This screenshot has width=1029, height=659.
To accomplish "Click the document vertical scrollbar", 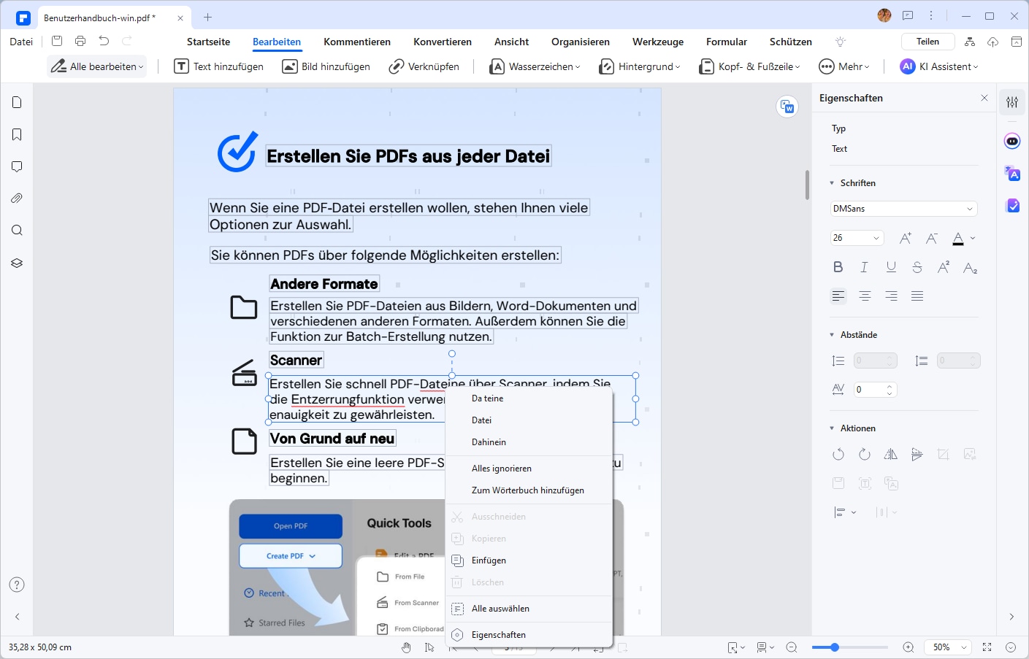I will [x=807, y=185].
